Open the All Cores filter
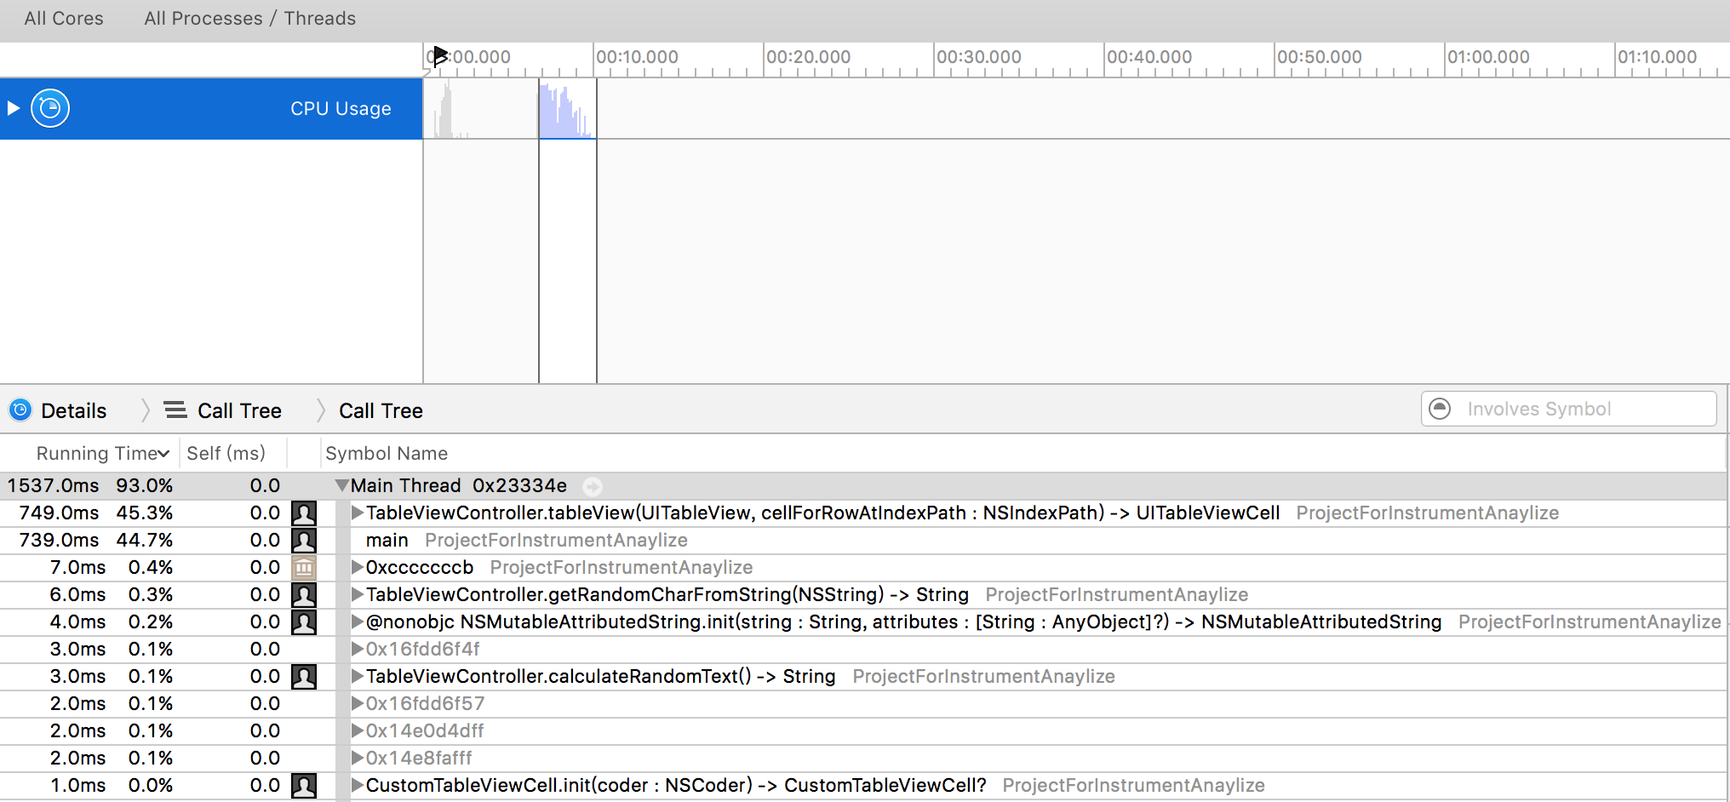 click(64, 19)
